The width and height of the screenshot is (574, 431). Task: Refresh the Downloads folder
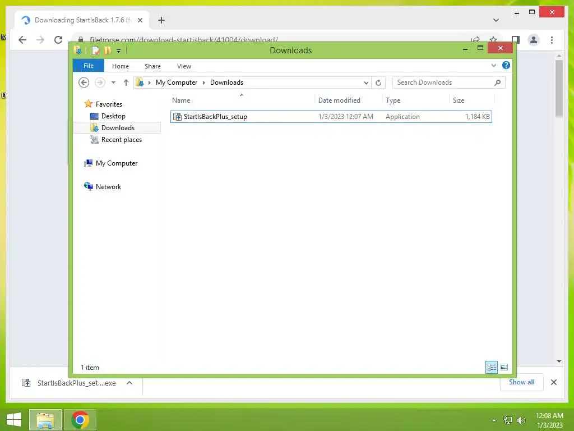click(378, 83)
